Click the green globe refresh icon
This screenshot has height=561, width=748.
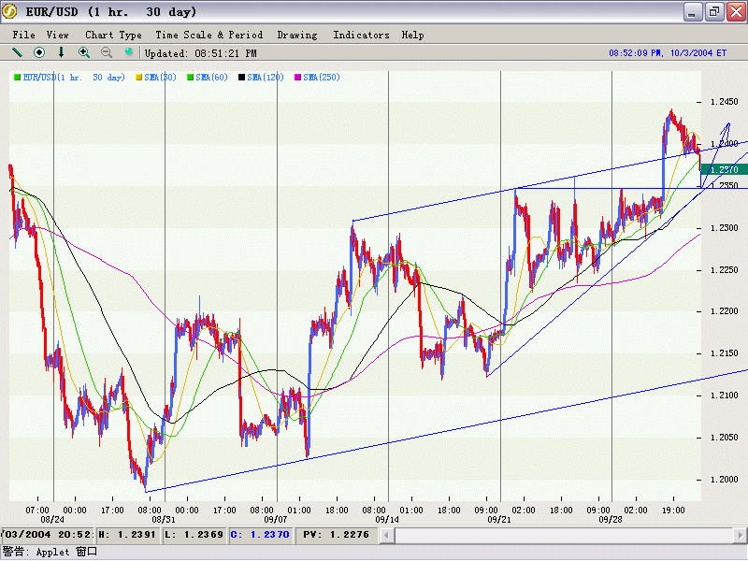coord(129,53)
